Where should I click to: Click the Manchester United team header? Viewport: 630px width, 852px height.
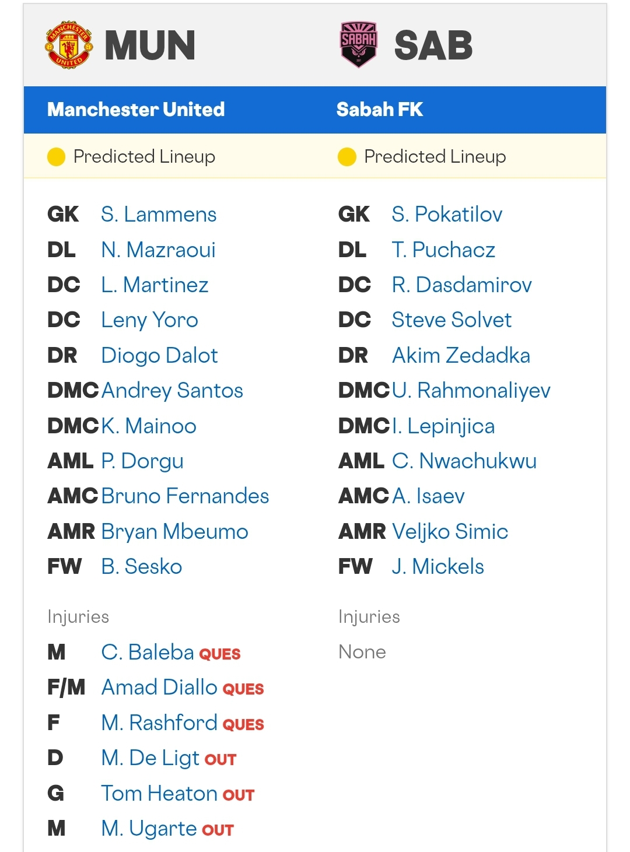(136, 110)
